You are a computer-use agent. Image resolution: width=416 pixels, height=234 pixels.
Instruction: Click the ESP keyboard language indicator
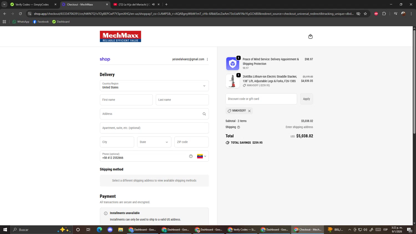[385, 230]
